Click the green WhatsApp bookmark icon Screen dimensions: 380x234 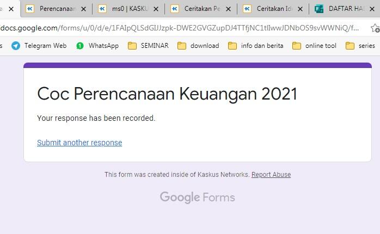click(80, 46)
